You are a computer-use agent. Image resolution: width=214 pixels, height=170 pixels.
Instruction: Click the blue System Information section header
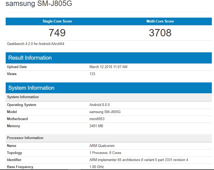pos(109,88)
